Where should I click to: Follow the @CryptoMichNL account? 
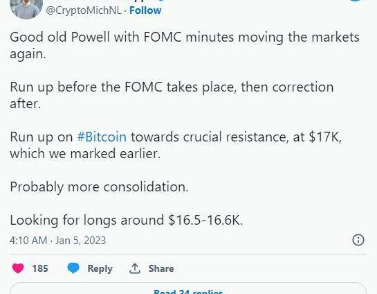[x=145, y=10]
